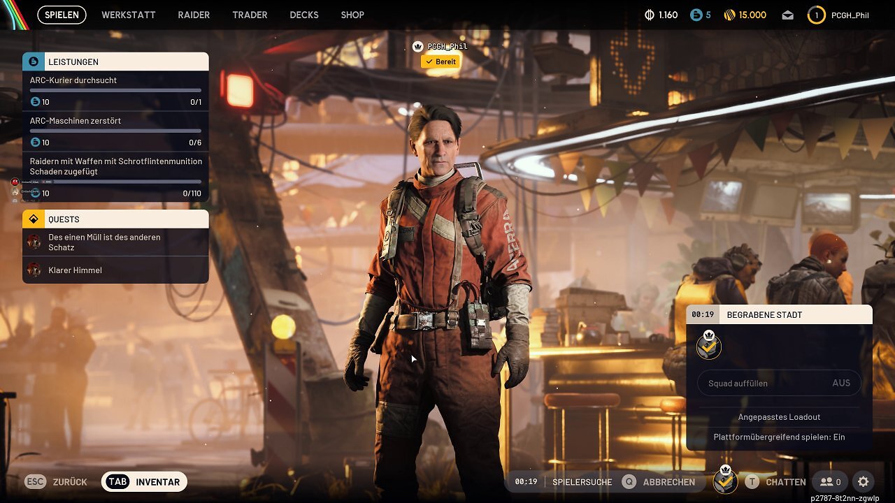Open the QUESTS panel header
Screen dimensions: 895x503
pyautogui.click(x=115, y=219)
